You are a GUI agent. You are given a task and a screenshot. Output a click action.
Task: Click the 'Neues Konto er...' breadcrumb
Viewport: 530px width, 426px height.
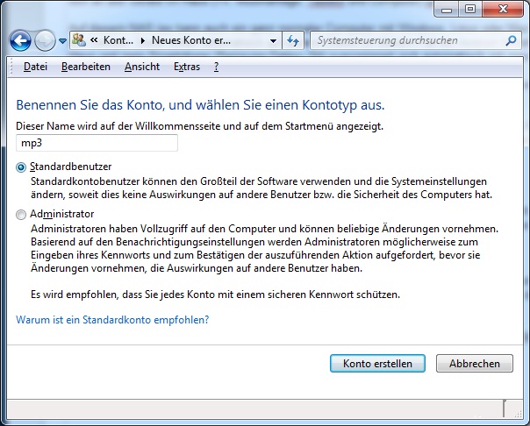tap(191, 40)
